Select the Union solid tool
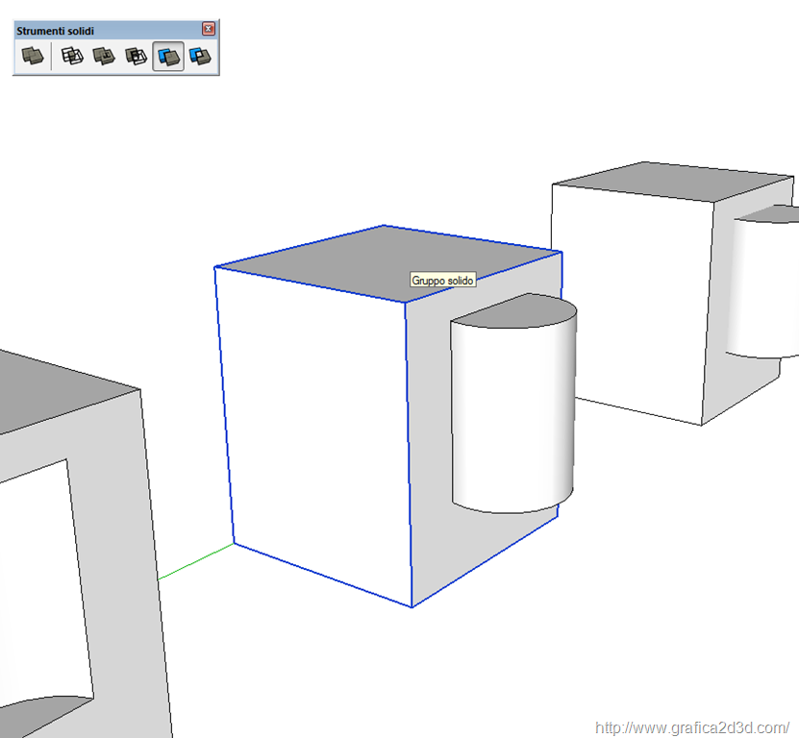Image resolution: width=799 pixels, height=738 pixels. tap(104, 57)
